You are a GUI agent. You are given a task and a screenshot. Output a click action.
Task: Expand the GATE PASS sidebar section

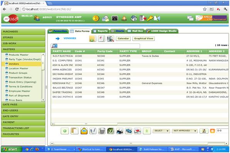[23, 105]
